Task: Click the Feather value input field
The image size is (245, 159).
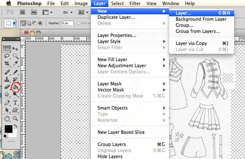Action: [67, 23]
